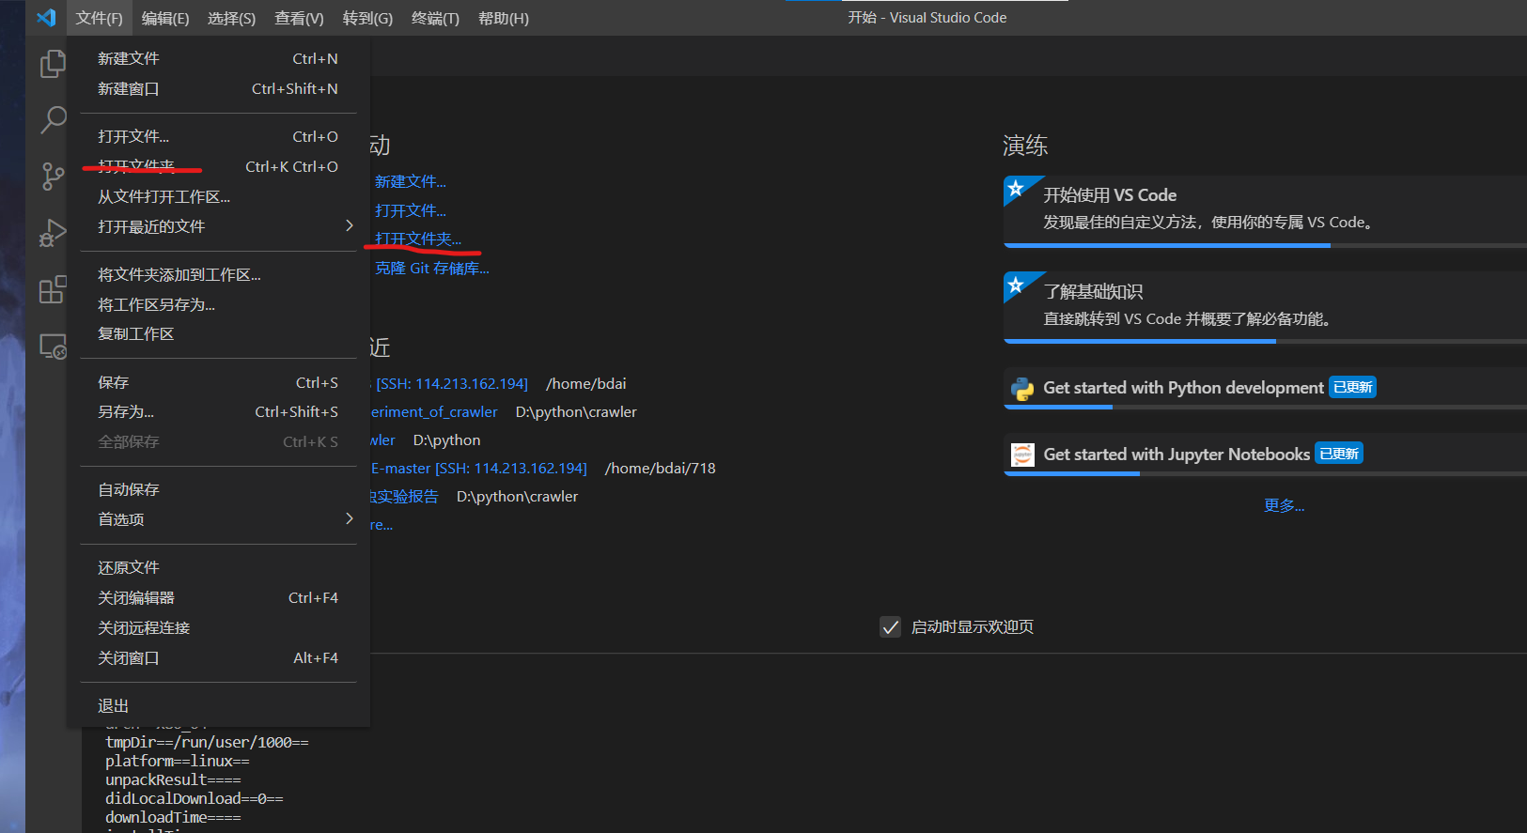Viewport: 1527px width, 833px height.
Task: Choose 关闭远程连接 menu entry
Action: pos(218,627)
